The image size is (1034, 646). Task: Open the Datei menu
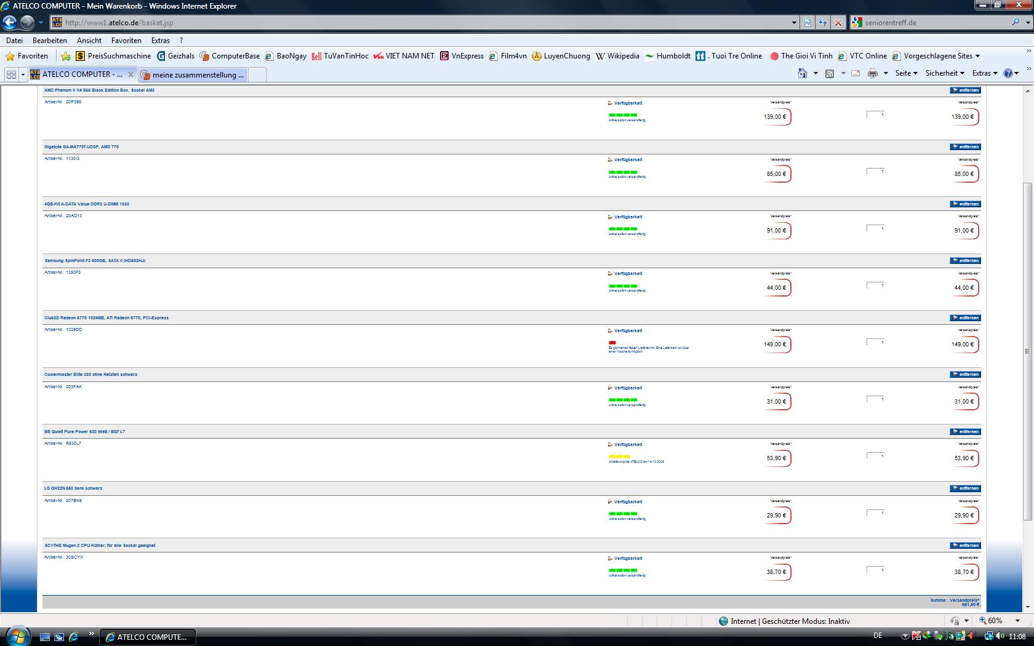pos(14,41)
